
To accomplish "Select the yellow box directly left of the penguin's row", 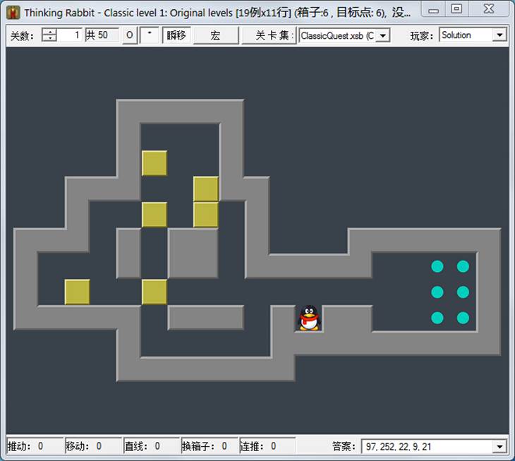I will click(x=154, y=292).
